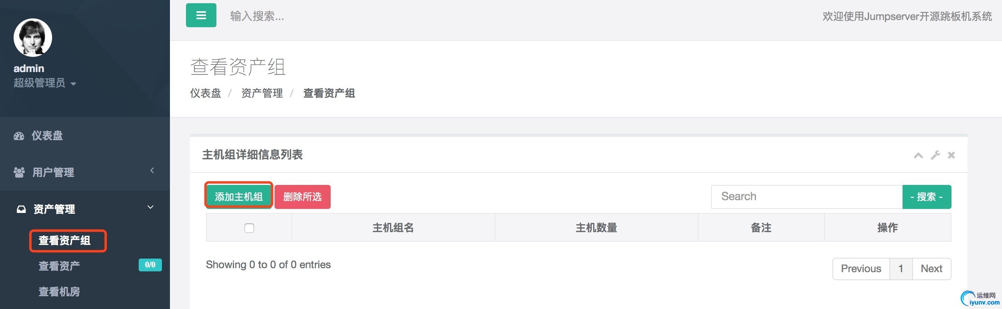Click the red 删除所选 button
This screenshot has width=1002, height=309.
302,197
